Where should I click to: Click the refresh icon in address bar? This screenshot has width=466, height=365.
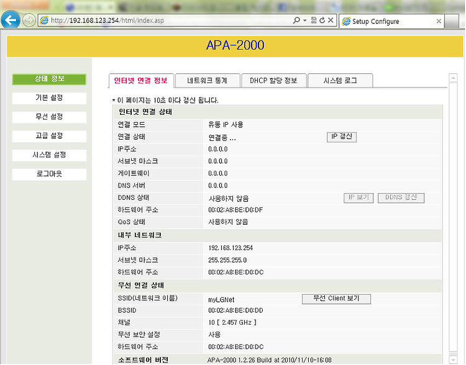pyautogui.click(x=322, y=20)
